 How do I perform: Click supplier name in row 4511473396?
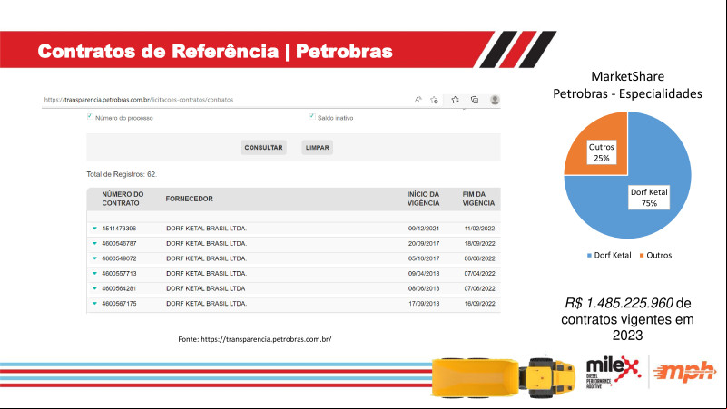click(x=206, y=229)
